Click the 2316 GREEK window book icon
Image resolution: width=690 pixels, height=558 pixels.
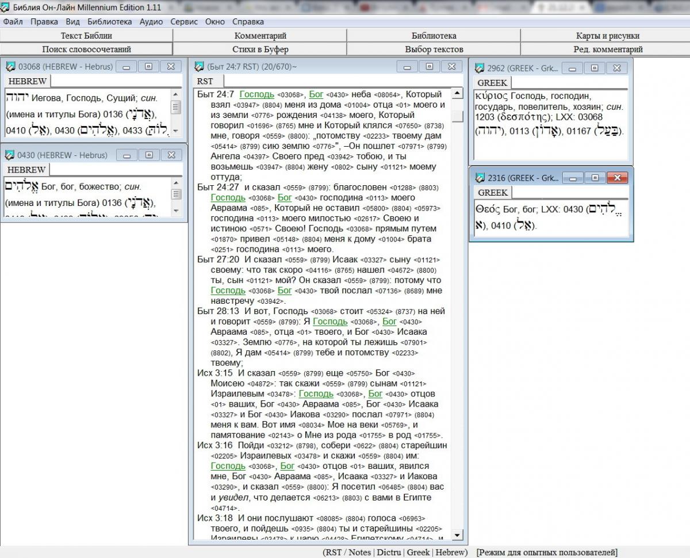(x=479, y=178)
